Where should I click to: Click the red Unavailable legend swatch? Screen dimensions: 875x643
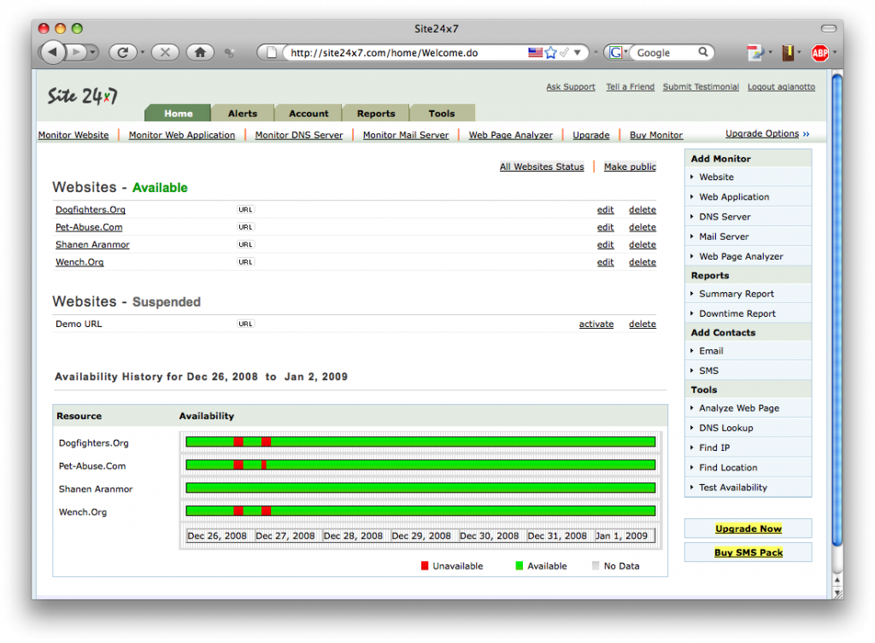pyautogui.click(x=425, y=566)
